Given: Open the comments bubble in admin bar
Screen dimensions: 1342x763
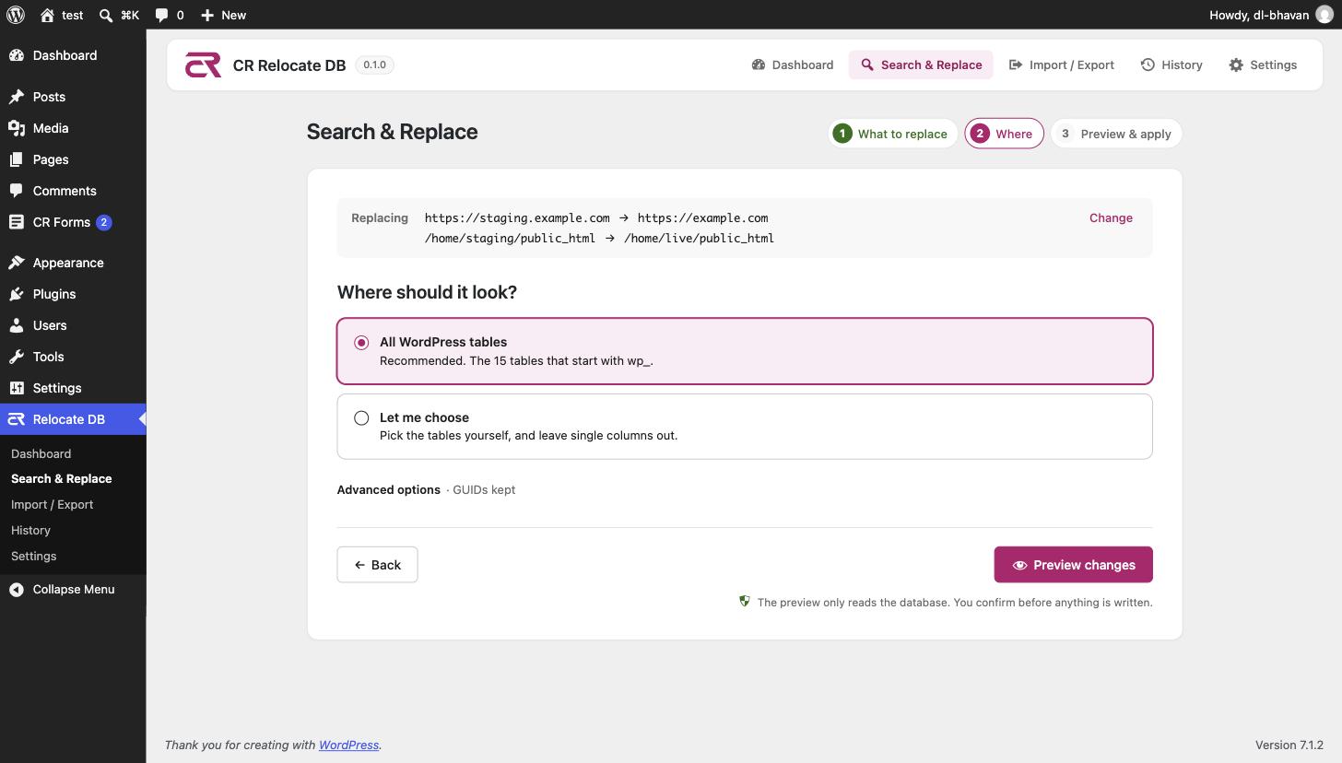Looking at the screenshot, I should [169, 15].
